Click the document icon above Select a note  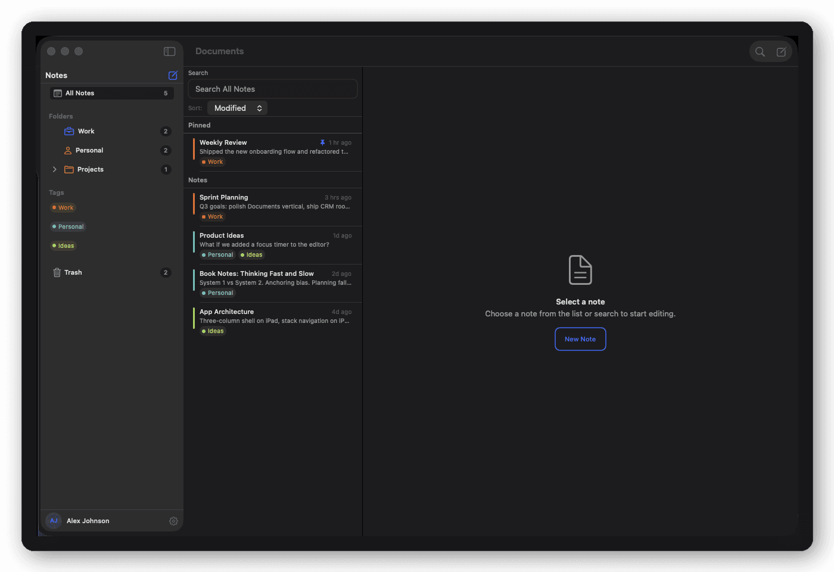coord(580,270)
